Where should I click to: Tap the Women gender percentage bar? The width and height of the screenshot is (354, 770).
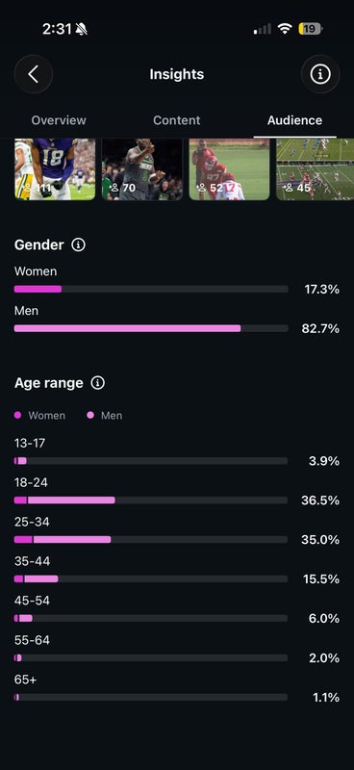click(x=151, y=290)
